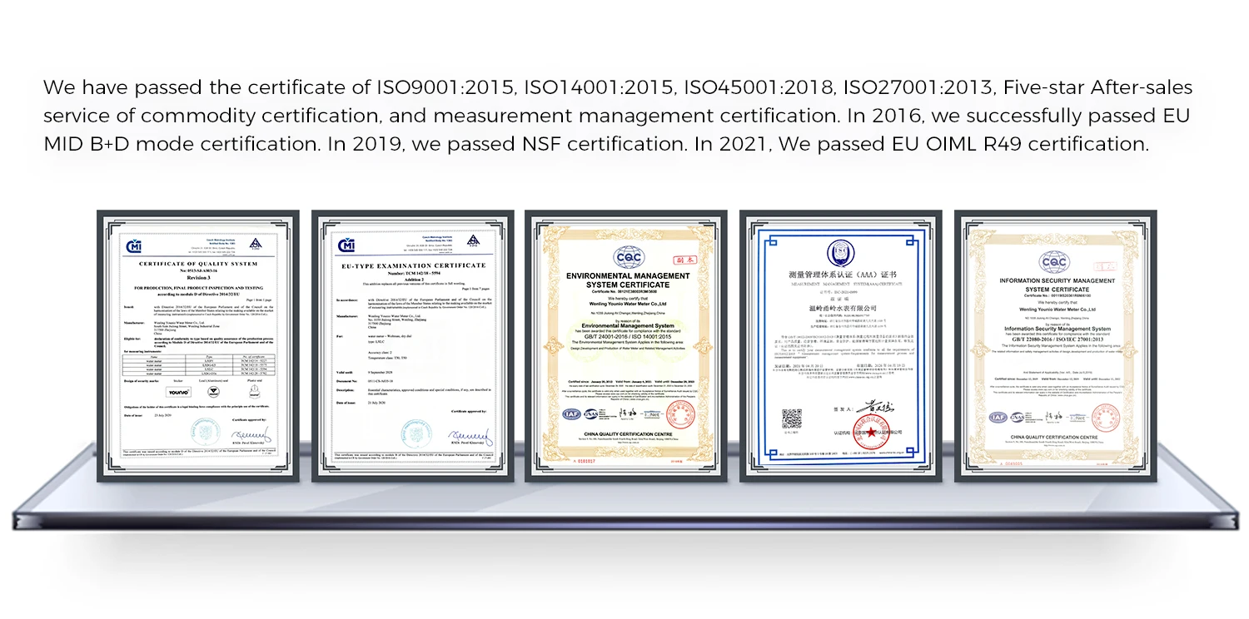Click the text line starting "We have passed the certificate"
Image resolution: width=1249 pixels, height=619 pixels.
618,87
